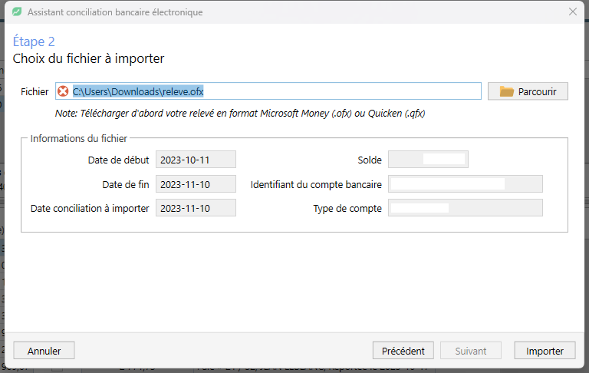Click the 'Fichier' label
This screenshot has width=589, height=373.
(x=35, y=92)
